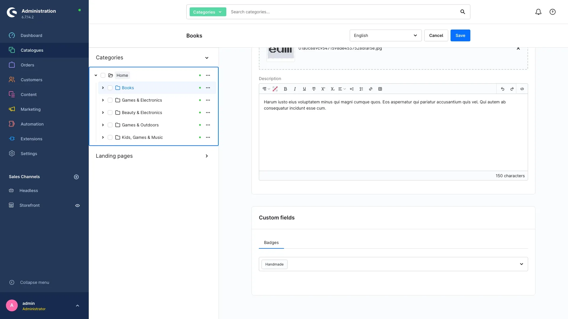Open the help icon
The height and width of the screenshot is (319, 568).
(553, 12)
